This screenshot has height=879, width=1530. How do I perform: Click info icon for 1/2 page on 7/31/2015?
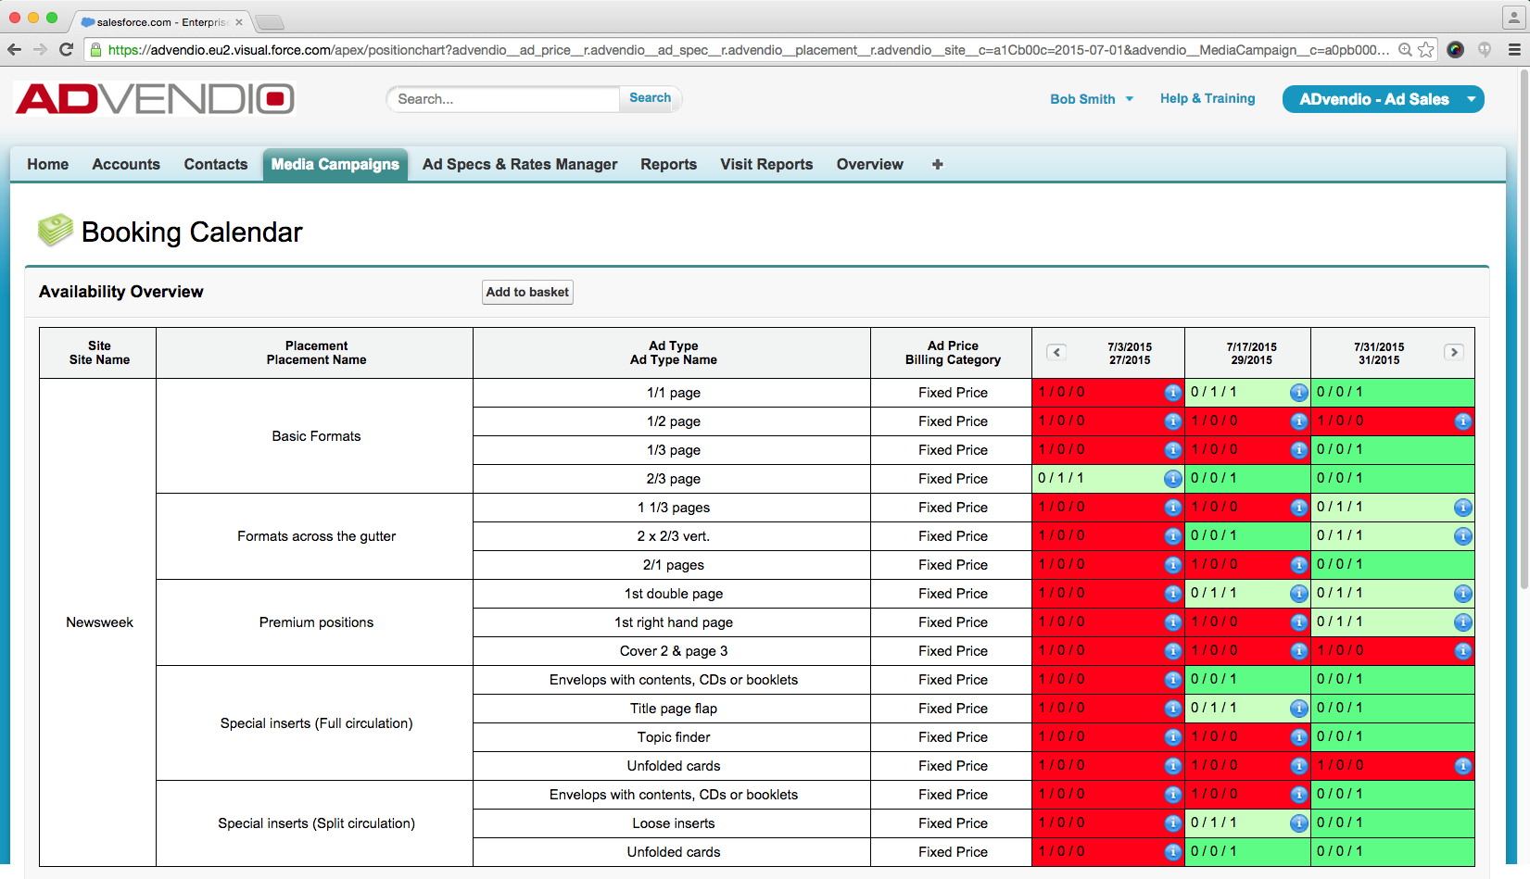1462,421
